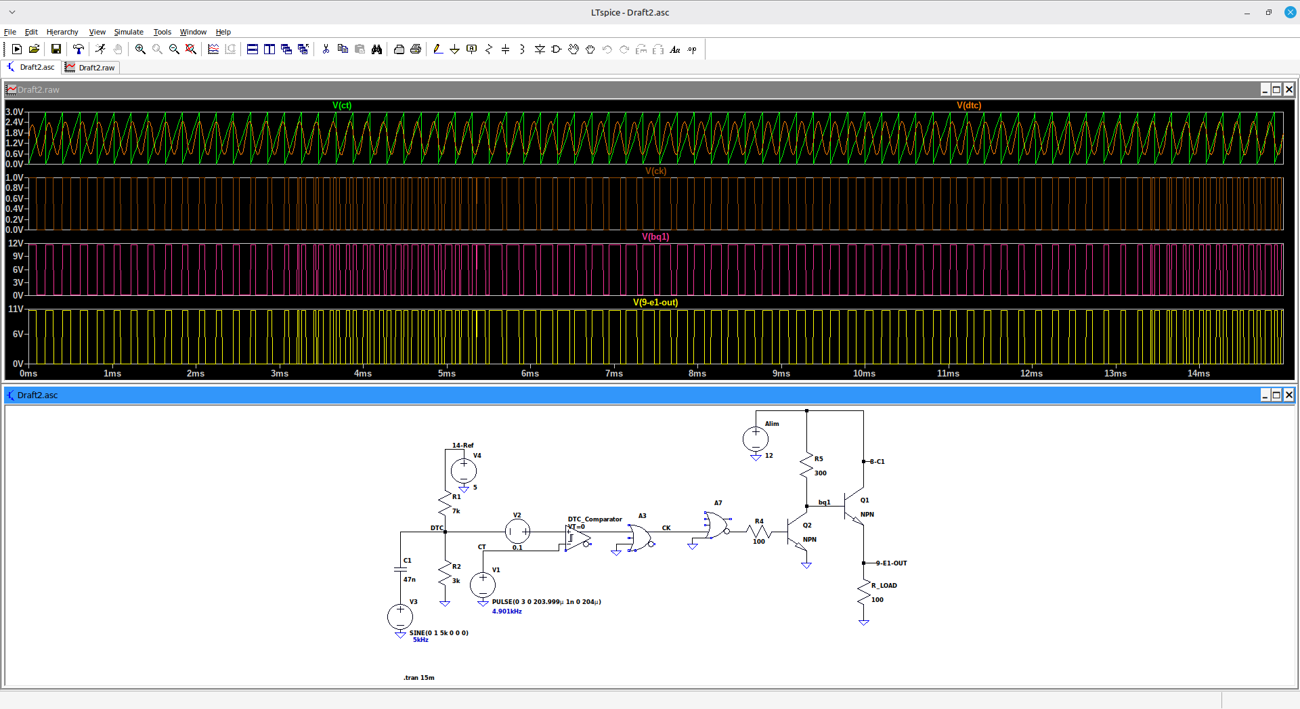Switch to the Draft2.asc tab
1300x709 pixels.
31,67
